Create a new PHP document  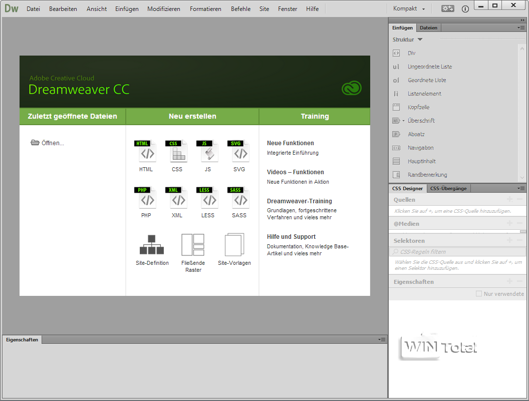pos(146,198)
